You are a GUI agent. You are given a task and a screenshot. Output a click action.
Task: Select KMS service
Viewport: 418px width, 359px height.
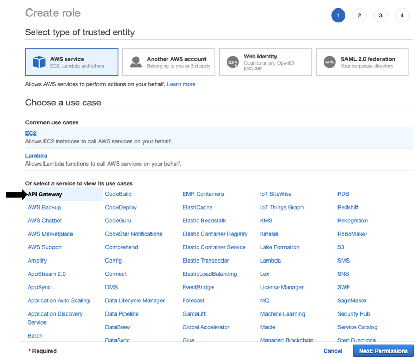tap(266, 221)
